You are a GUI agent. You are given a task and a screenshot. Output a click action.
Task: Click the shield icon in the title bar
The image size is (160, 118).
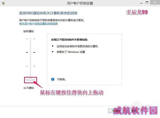click(x=3, y=3)
